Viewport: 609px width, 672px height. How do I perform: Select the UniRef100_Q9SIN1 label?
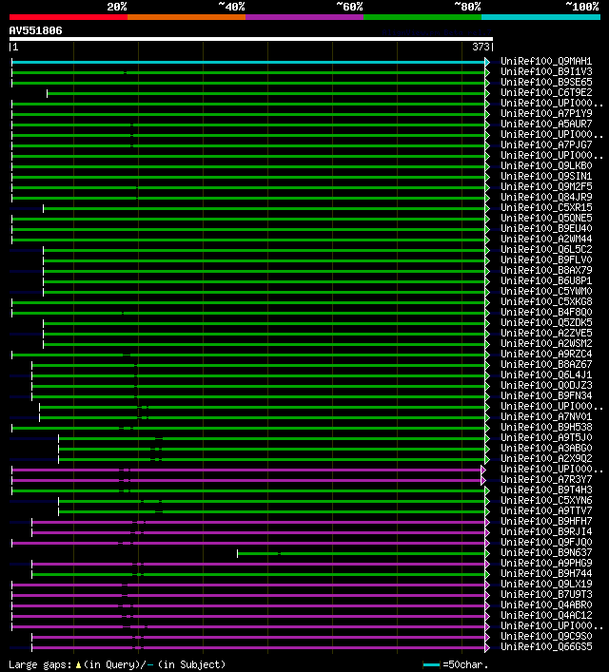[546, 176]
